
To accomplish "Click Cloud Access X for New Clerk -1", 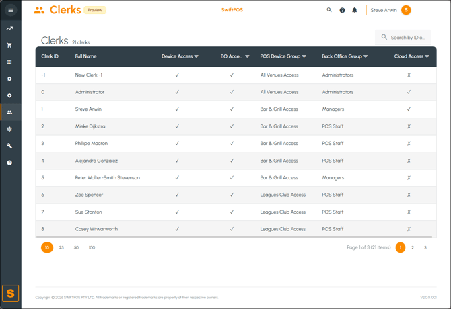I will [x=409, y=75].
